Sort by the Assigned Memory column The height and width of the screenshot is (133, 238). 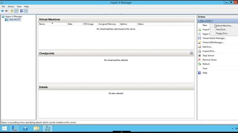[108, 24]
